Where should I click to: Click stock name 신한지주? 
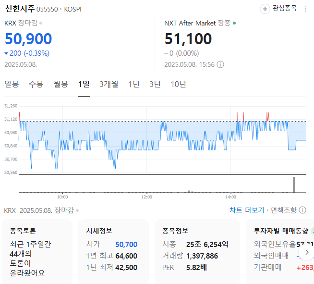(x=20, y=9)
